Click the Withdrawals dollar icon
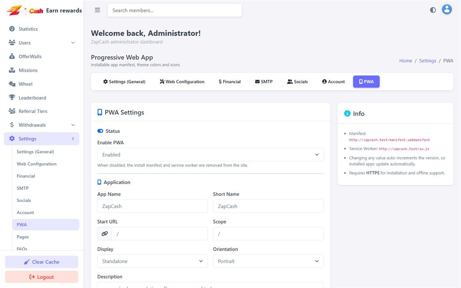 12,125
